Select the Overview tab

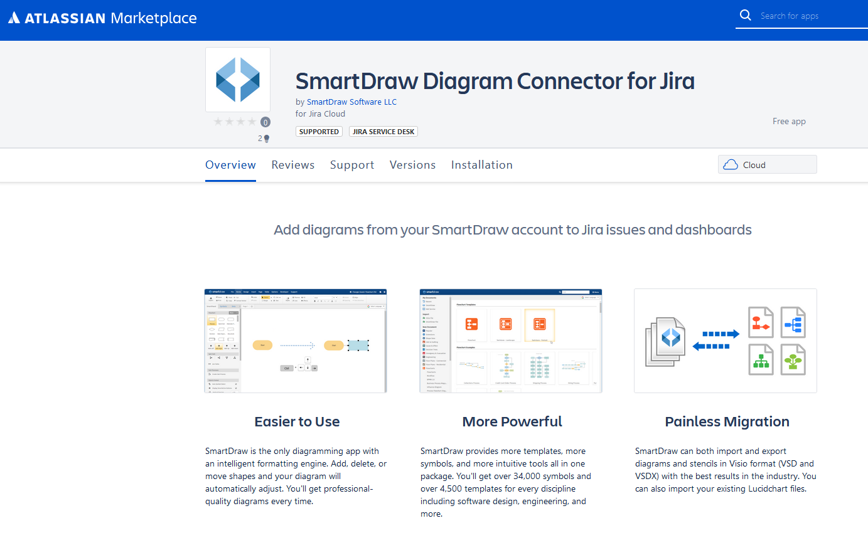(230, 165)
